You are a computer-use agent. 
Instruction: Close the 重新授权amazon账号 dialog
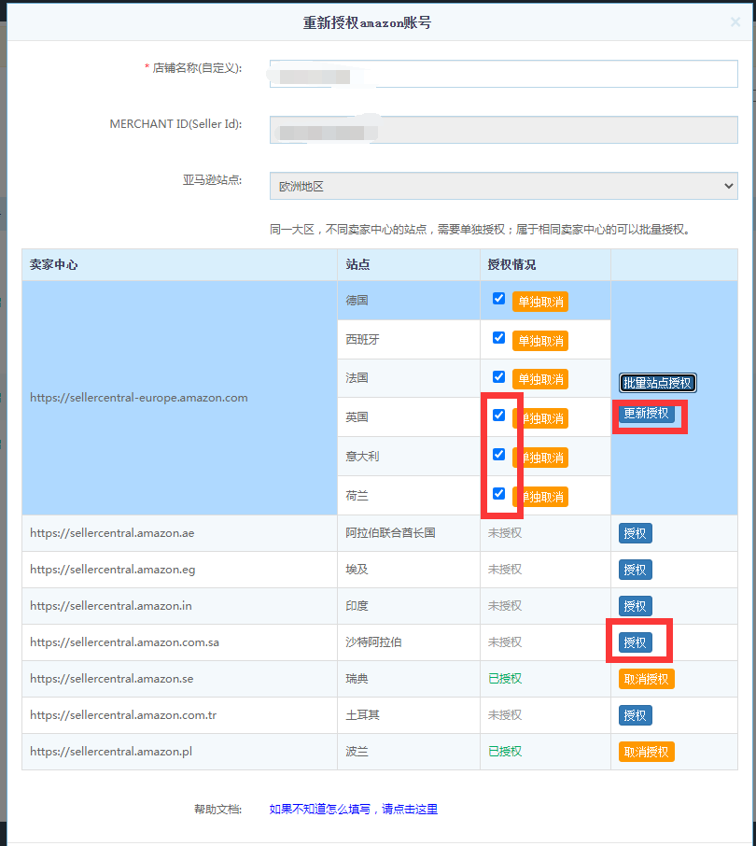pyautogui.click(x=735, y=22)
